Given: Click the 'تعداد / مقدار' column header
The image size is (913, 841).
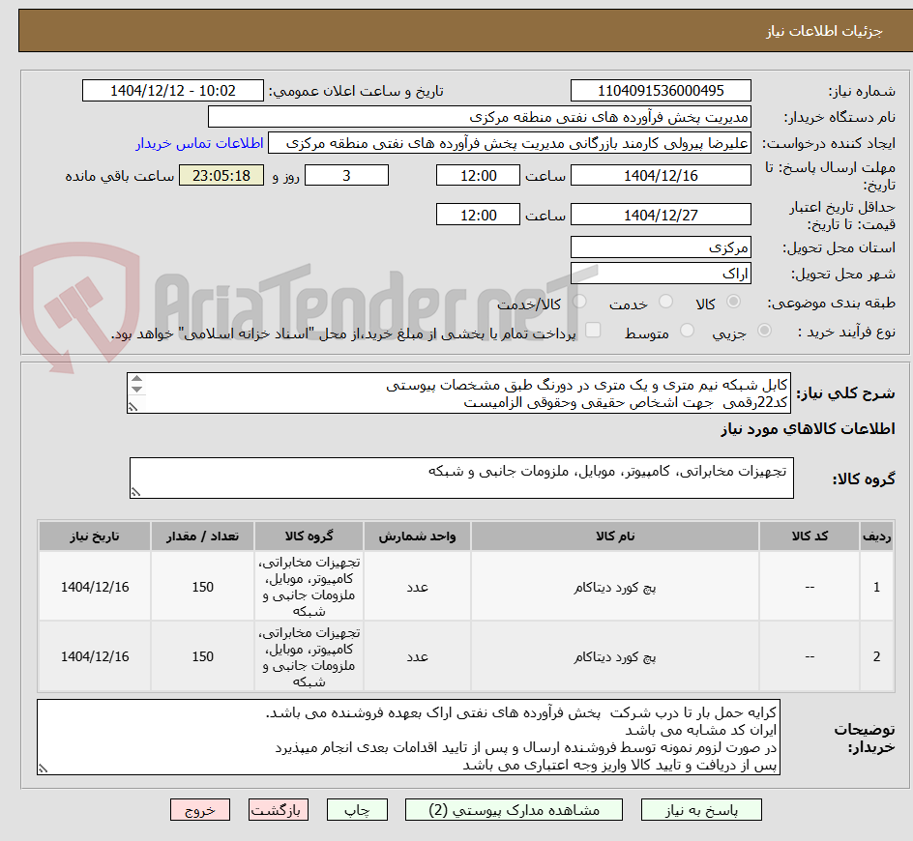Looking at the screenshot, I should pos(203,536).
